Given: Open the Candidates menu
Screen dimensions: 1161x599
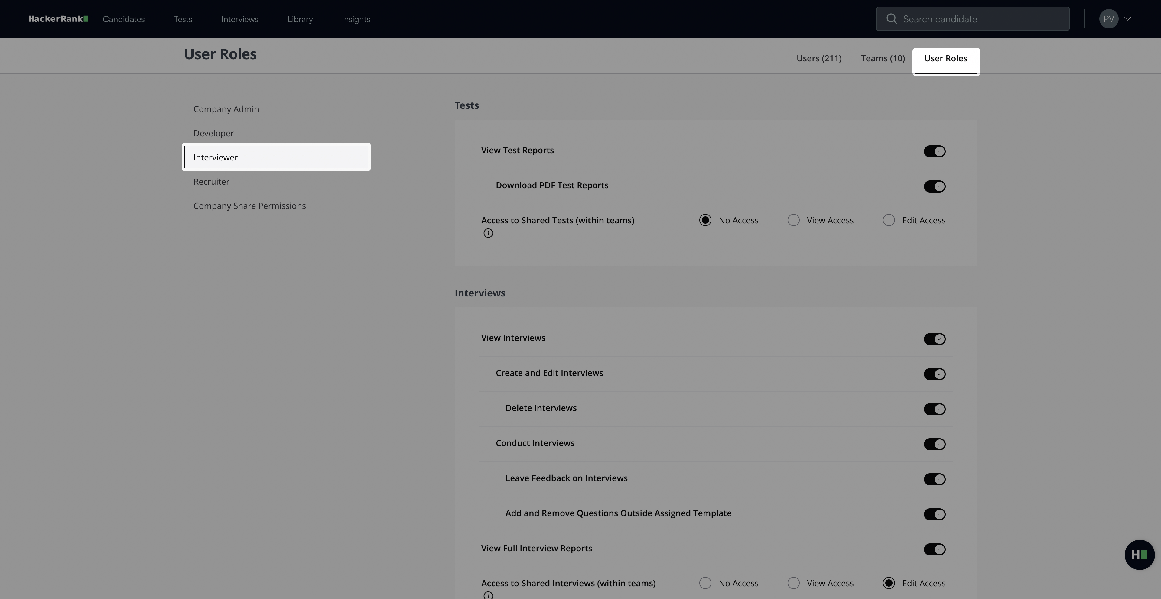Looking at the screenshot, I should click(123, 19).
